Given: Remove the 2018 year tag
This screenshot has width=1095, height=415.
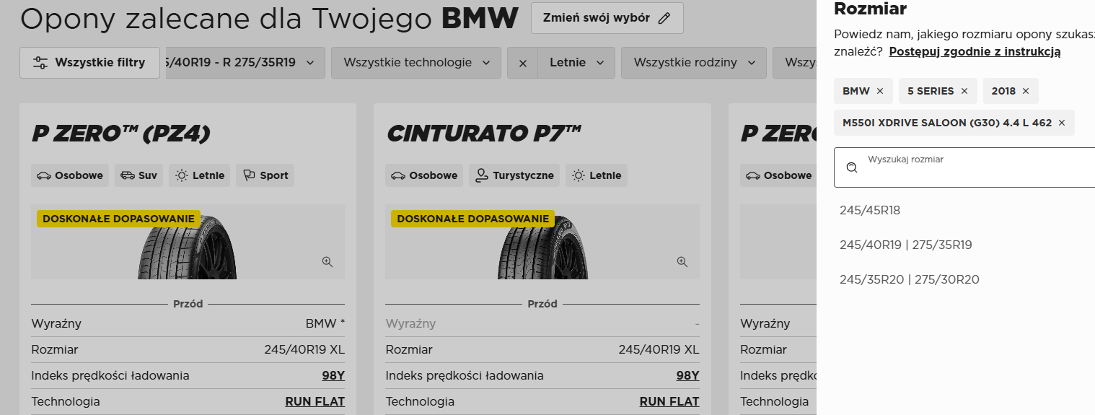Looking at the screenshot, I should point(1026,91).
